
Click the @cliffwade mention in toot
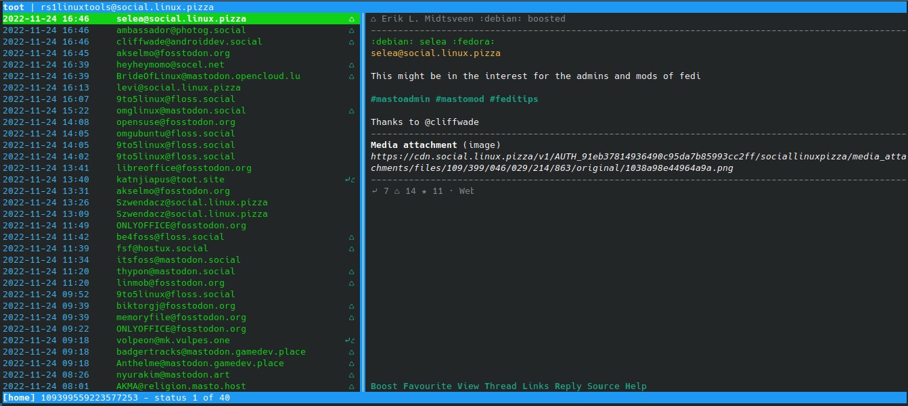[452, 122]
